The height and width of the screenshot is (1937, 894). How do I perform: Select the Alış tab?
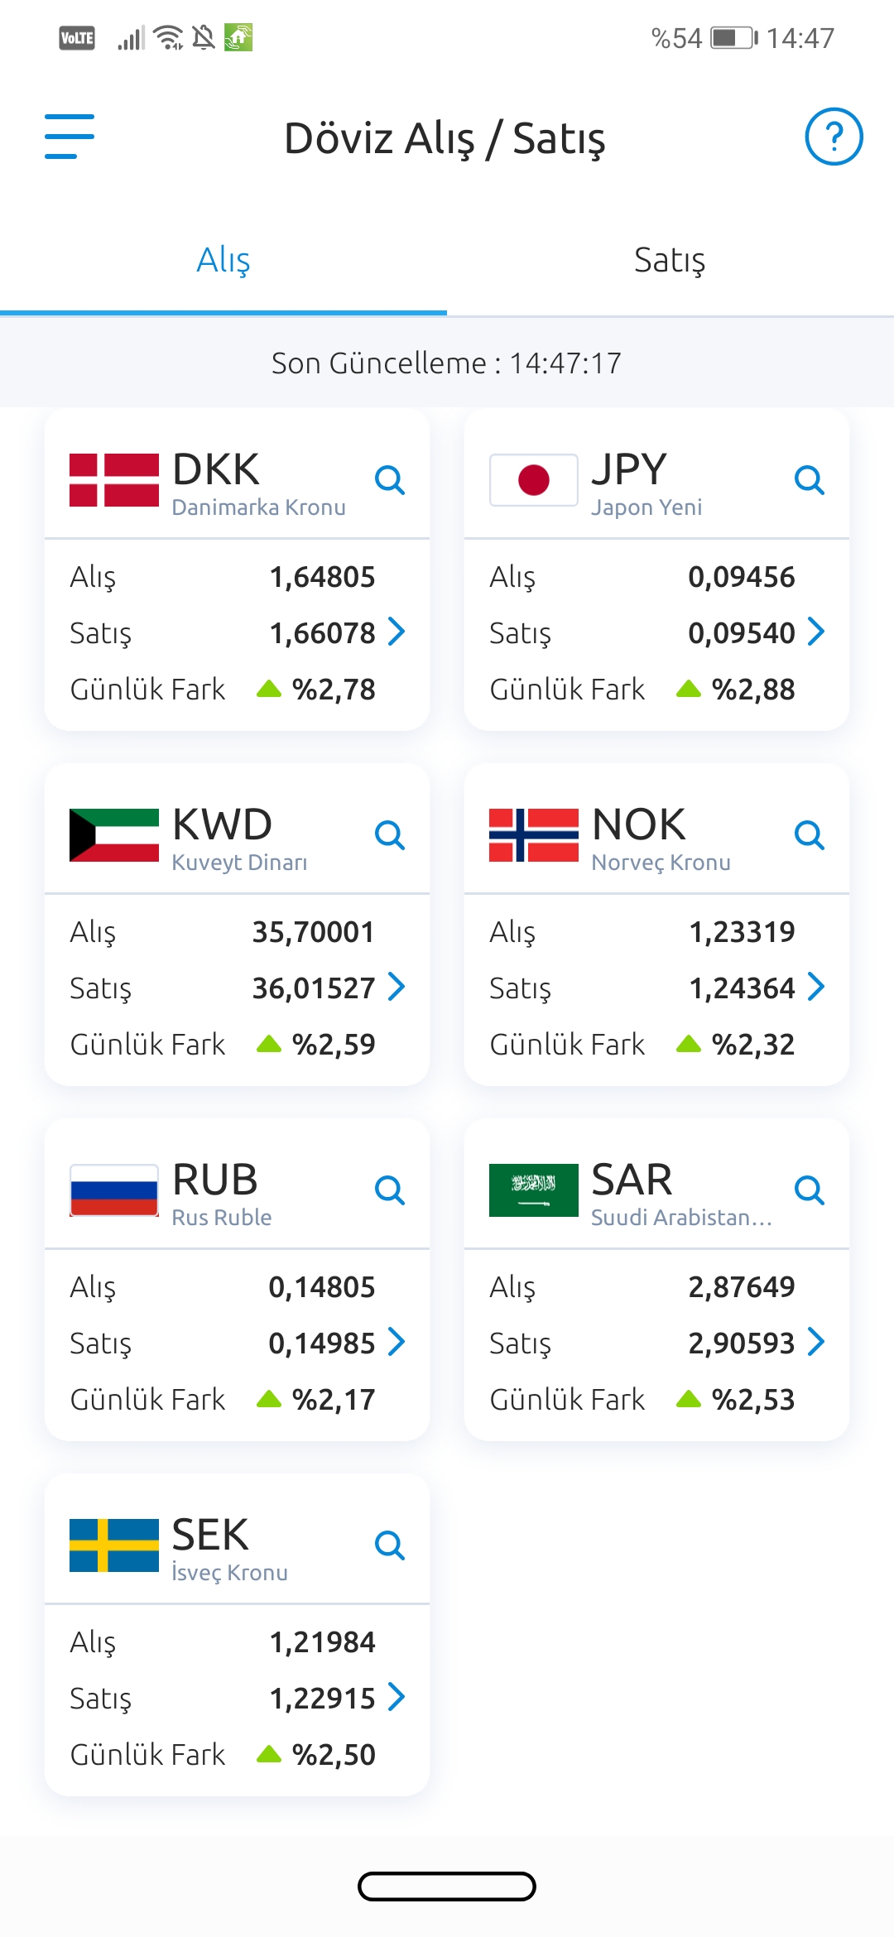tap(223, 260)
